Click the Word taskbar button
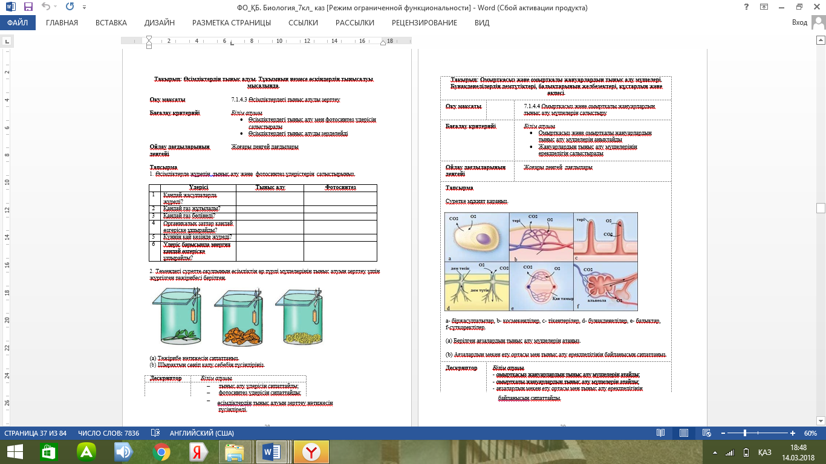Screen dimensions: 826x464 coord(271,452)
